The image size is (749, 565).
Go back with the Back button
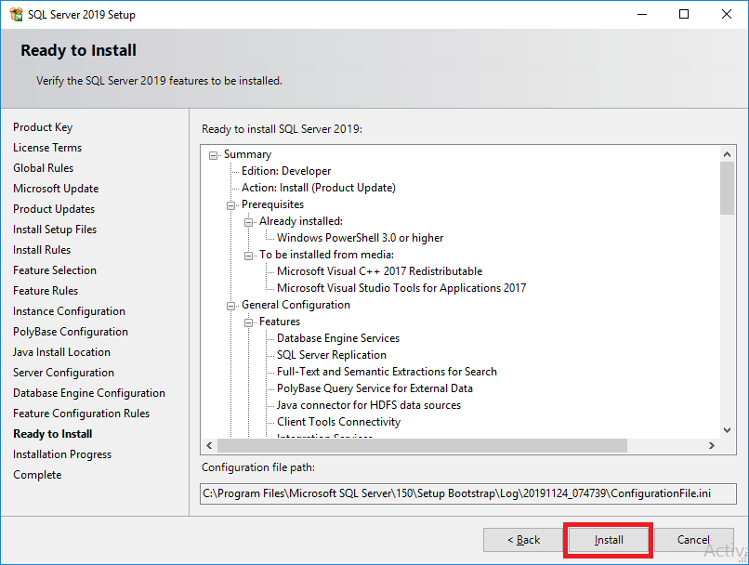click(x=523, y=540)
